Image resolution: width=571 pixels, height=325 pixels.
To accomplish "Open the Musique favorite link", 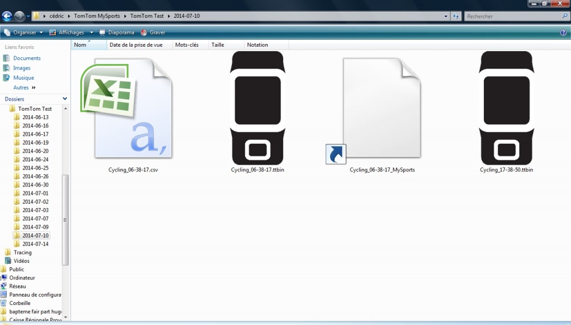I will tap(23, 78).
